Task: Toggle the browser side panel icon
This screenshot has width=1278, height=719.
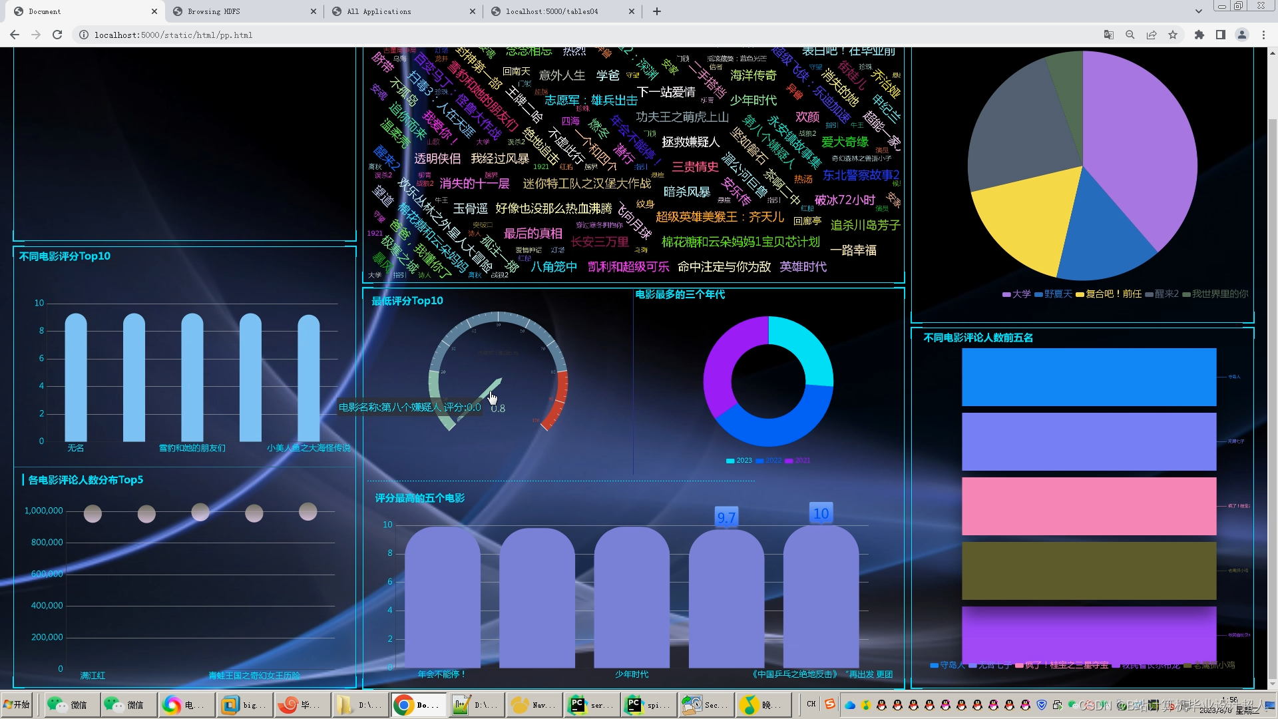Action: click(1221, 35)
